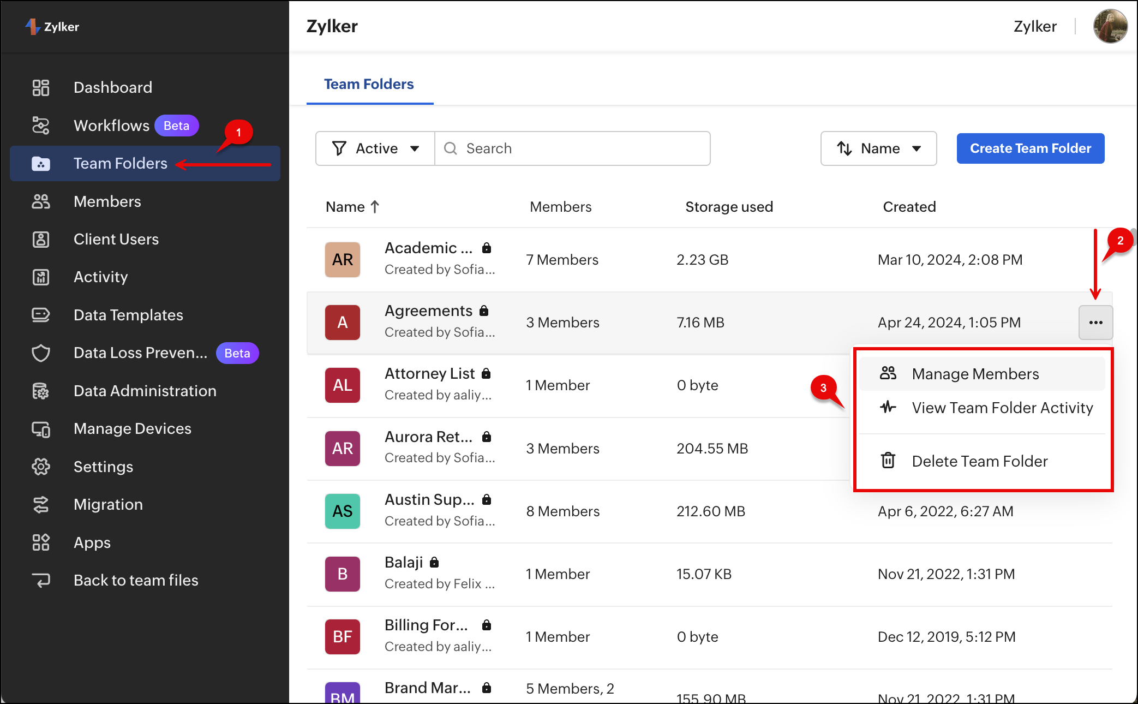The height and width of the screenshot is (704, 1138).
Task: Switch to the Team Folders tab
Action: pyautogui.click(x=369, y=84)
